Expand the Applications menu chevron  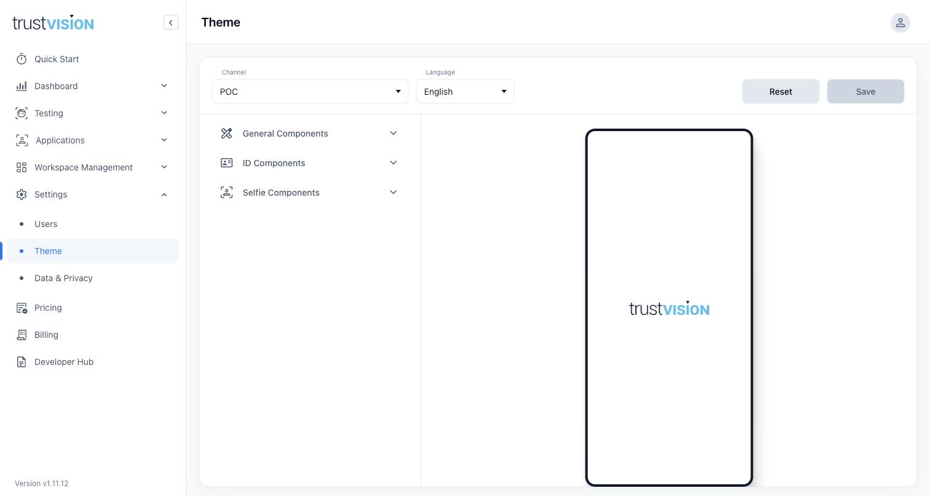[x=164, y=140]
